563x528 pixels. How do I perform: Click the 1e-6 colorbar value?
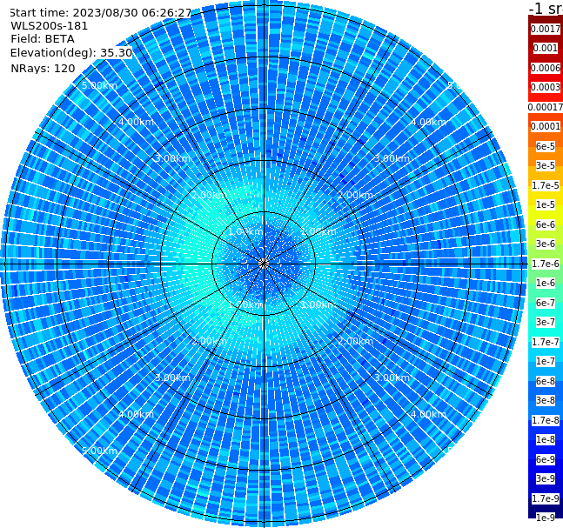[x=546, y=283]
